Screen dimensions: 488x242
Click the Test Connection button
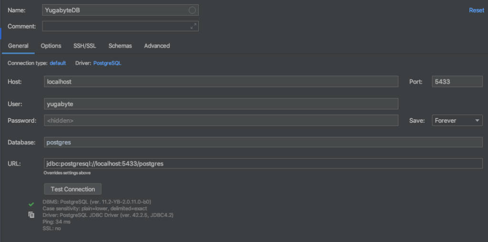(73, 189)
